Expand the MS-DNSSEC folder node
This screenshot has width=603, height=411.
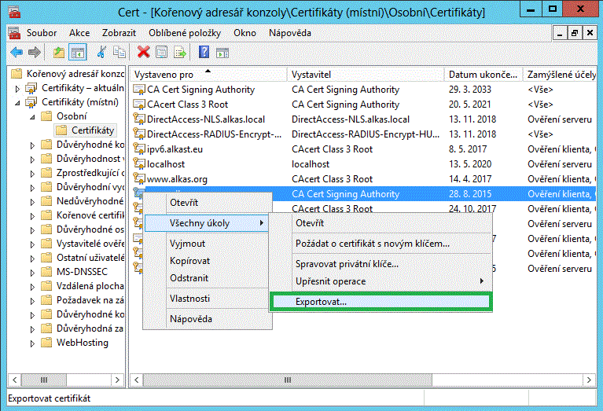pos(31,272)
